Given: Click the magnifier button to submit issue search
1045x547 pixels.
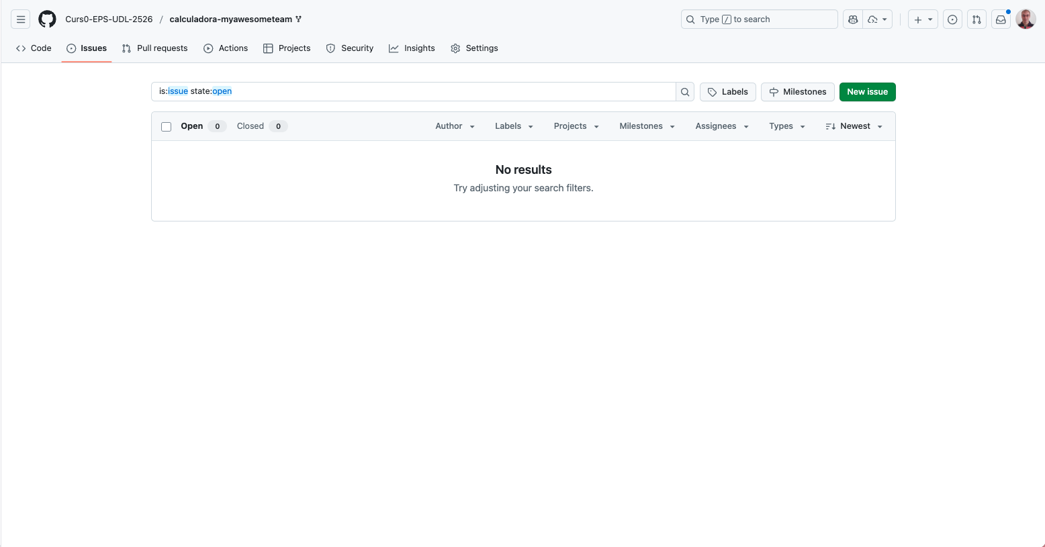Looking at the screenshot, I should 685,92.
